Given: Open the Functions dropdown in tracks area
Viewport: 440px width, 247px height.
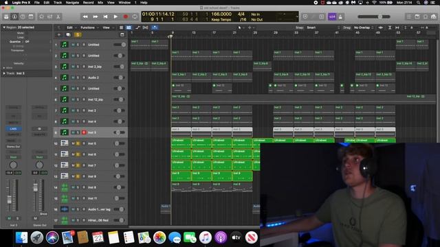Looking at the screenshot, I should point(89,27).
